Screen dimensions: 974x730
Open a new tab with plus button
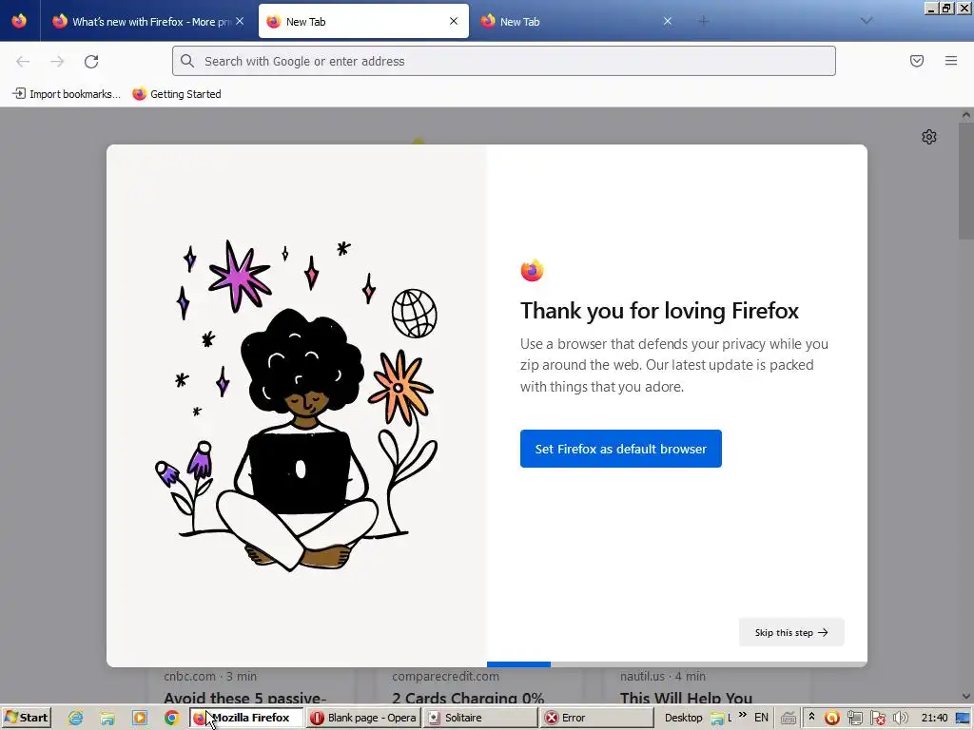[703, 21]
